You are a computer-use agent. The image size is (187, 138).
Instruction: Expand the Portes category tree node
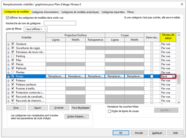(8, 77)
